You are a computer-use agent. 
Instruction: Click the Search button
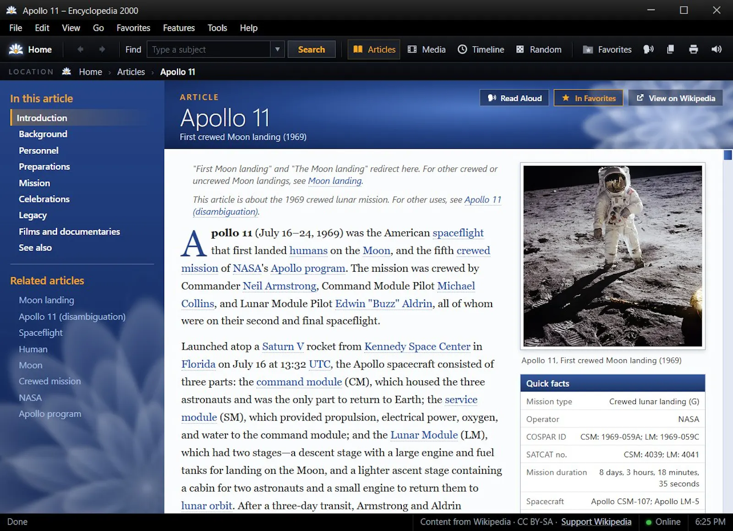point(312,49)
